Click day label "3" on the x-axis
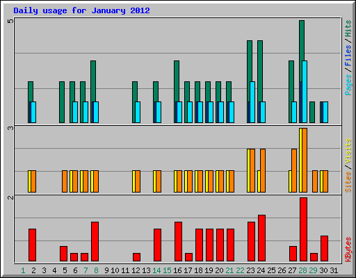Image resolution: width=356 pixels, height=278 pixels. (44, 270)
